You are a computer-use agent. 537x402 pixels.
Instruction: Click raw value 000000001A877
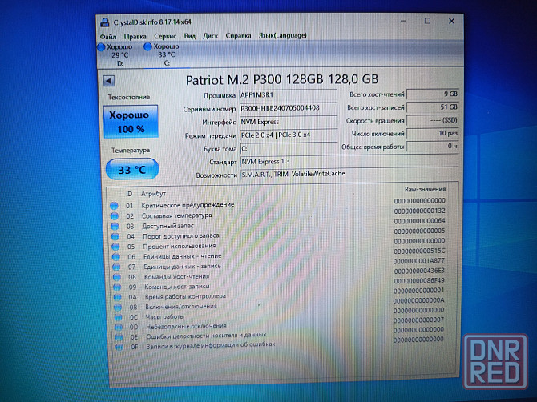click(419, 261)
